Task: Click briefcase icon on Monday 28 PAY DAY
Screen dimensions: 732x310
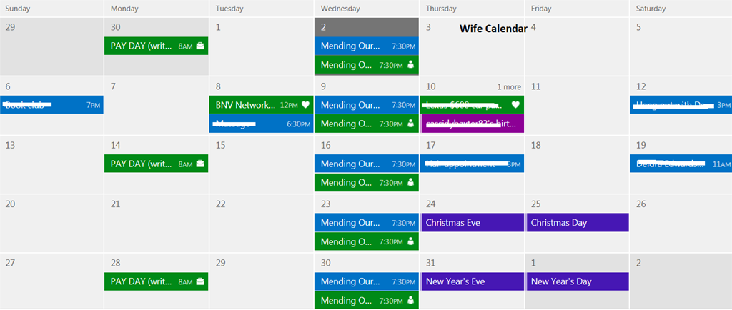Action: 200,281
